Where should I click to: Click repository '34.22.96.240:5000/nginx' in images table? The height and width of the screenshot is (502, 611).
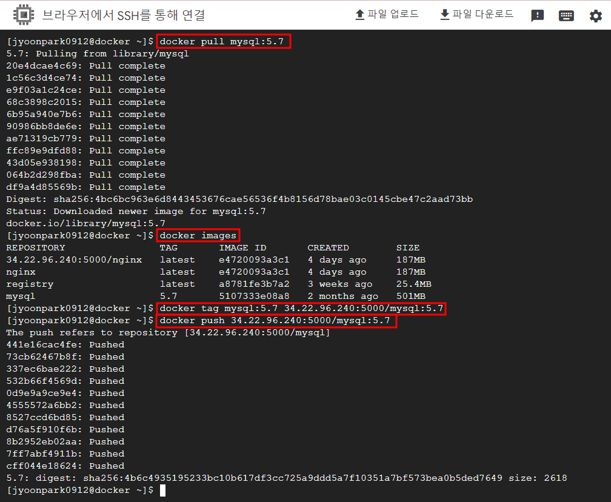[74, 260]
